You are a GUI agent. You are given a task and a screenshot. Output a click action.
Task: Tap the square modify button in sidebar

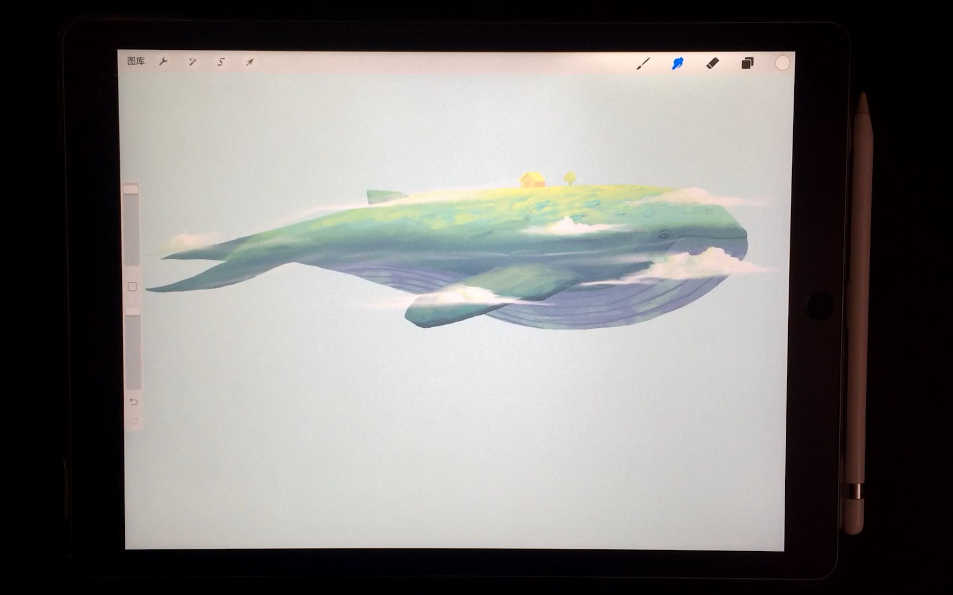(x=132, y=287)
